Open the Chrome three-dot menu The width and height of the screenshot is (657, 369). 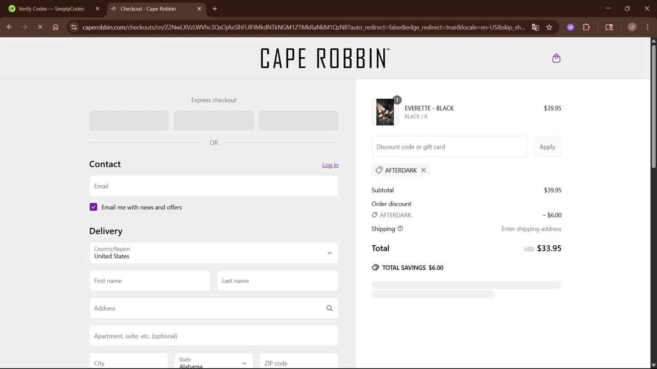click(647, 27)
